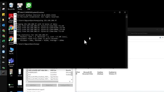Open Outlook from the taskbar
Viewport: 164px width, 92px height.
[3, 25]
